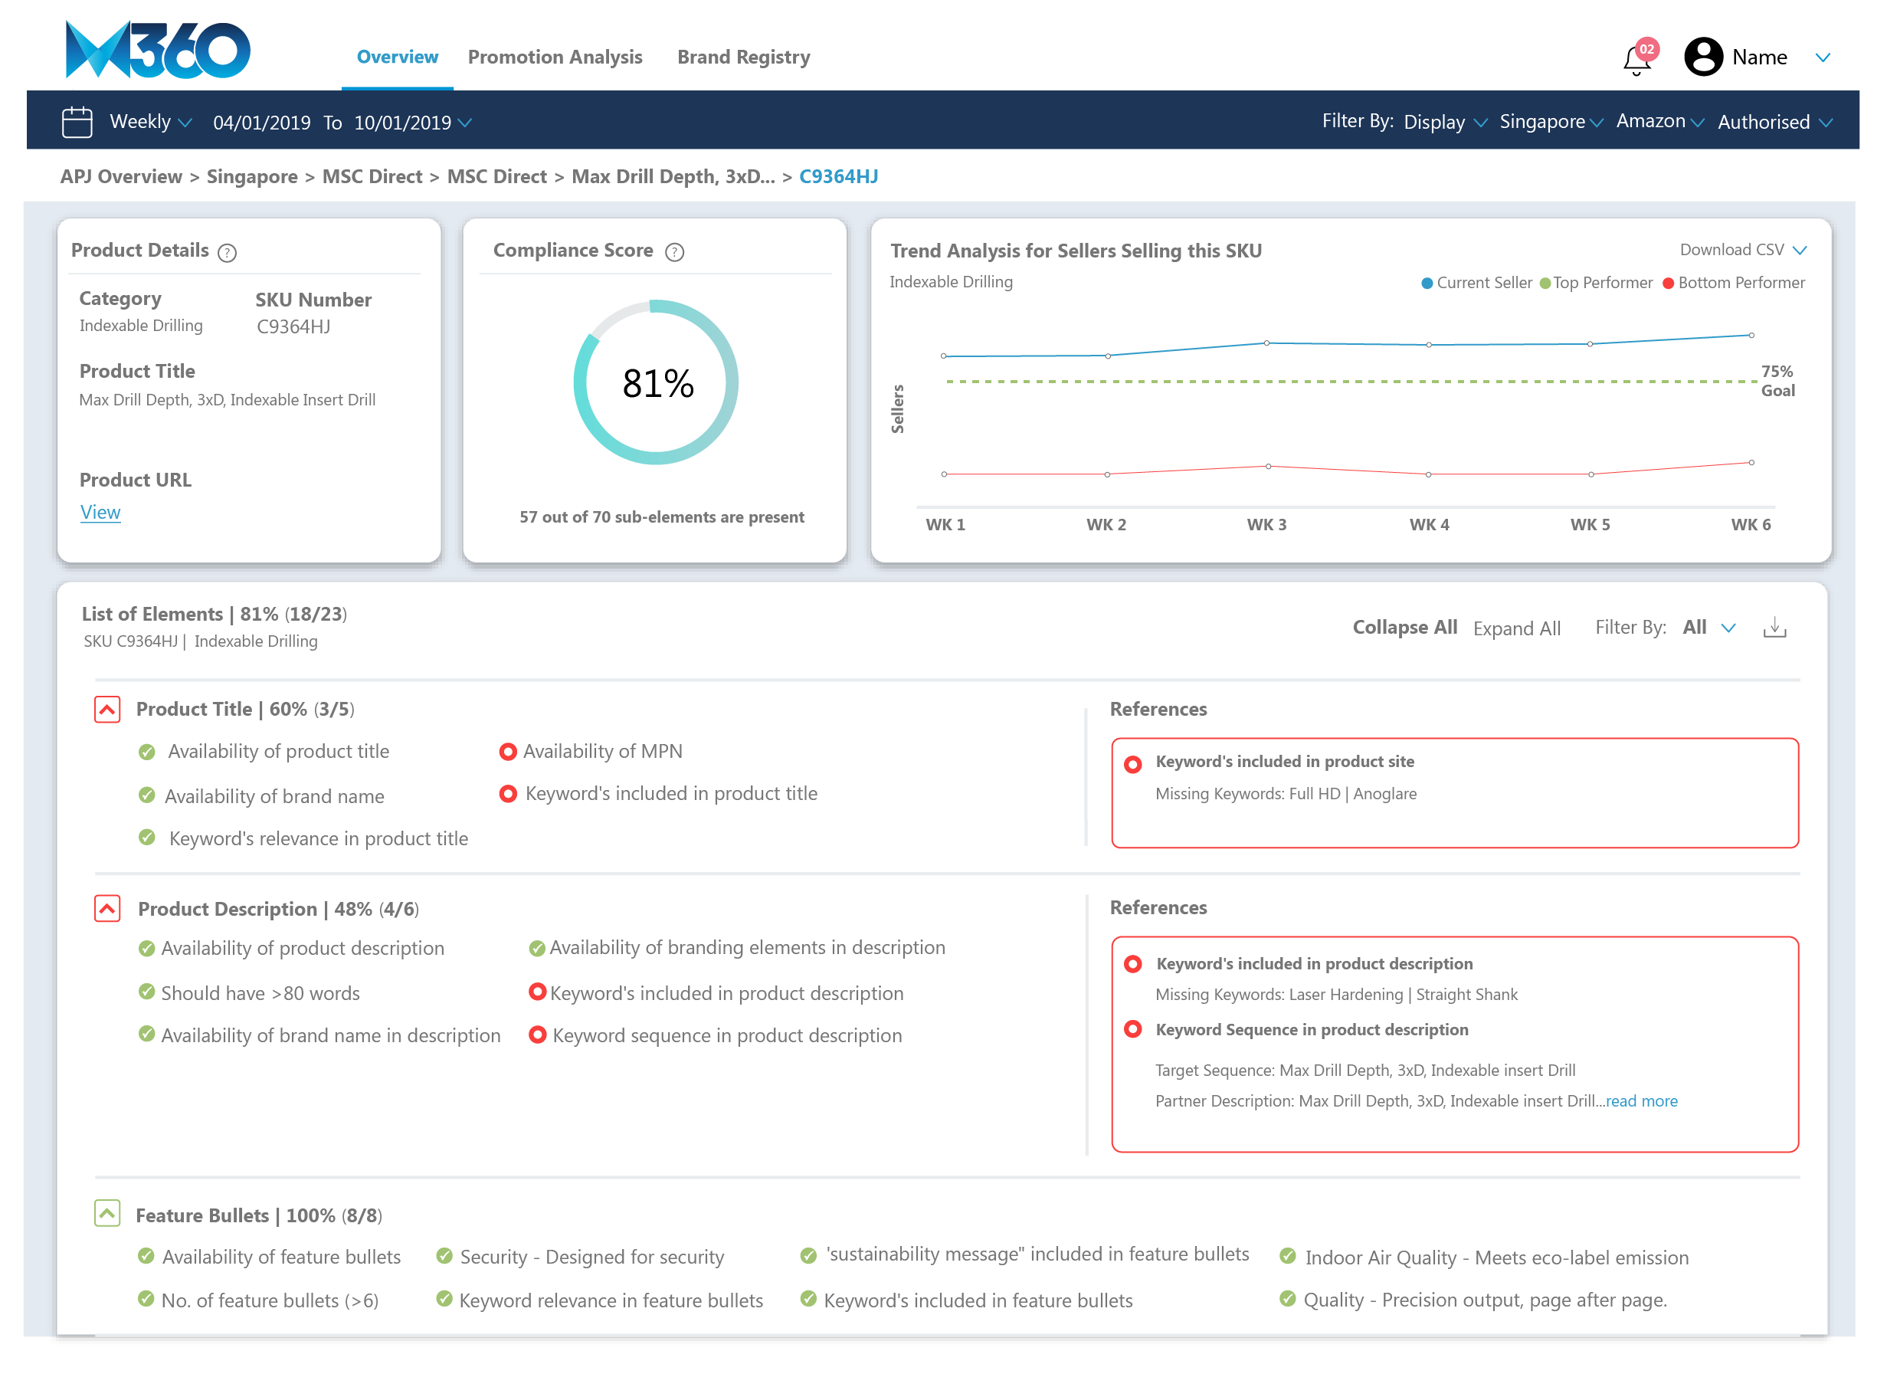Collapse the Feature Bullets section toggle

point(107,1213)
